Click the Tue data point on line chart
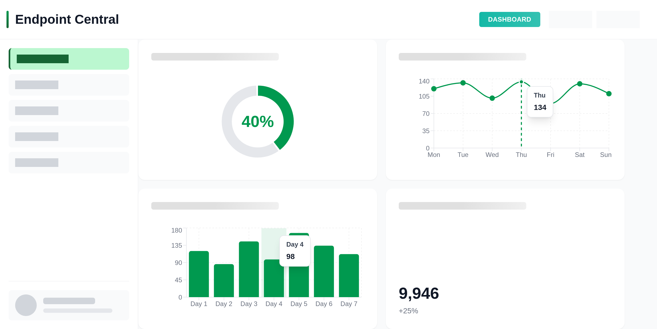 463,83
